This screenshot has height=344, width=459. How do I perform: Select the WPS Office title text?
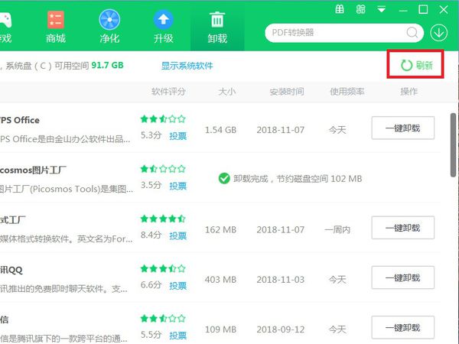[x=20, y=120]
